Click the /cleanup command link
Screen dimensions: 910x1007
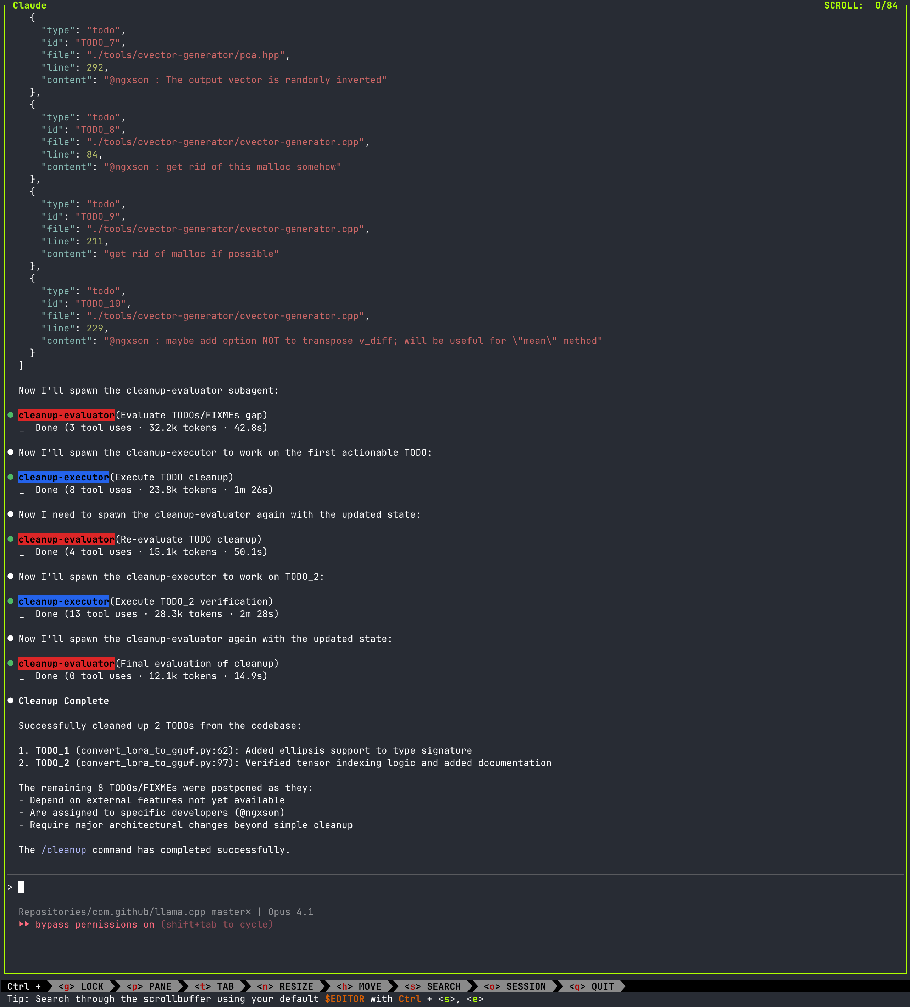pos(64,850)
